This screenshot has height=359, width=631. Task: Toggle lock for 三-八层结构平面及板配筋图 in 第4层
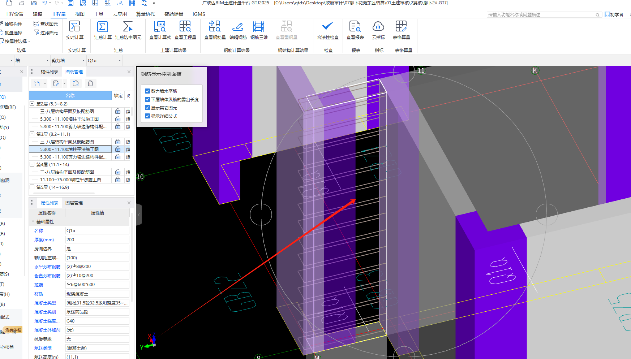pyautogui.click(x=118, y=172)
